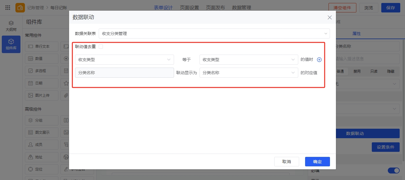Pick the 日期 date component
Viewport: 405px width, 180px height.
[42, 83]
